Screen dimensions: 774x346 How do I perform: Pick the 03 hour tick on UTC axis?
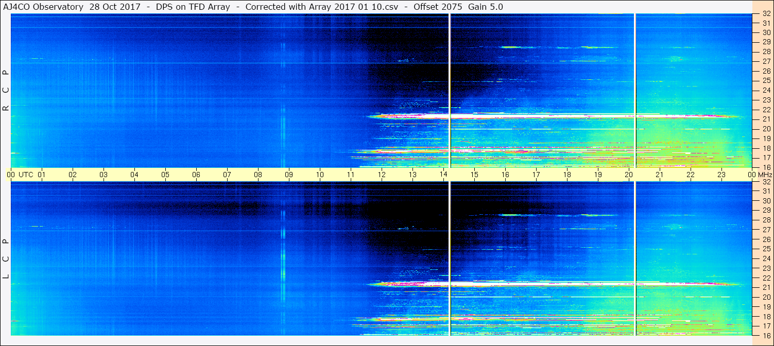(x=104, y=175)
